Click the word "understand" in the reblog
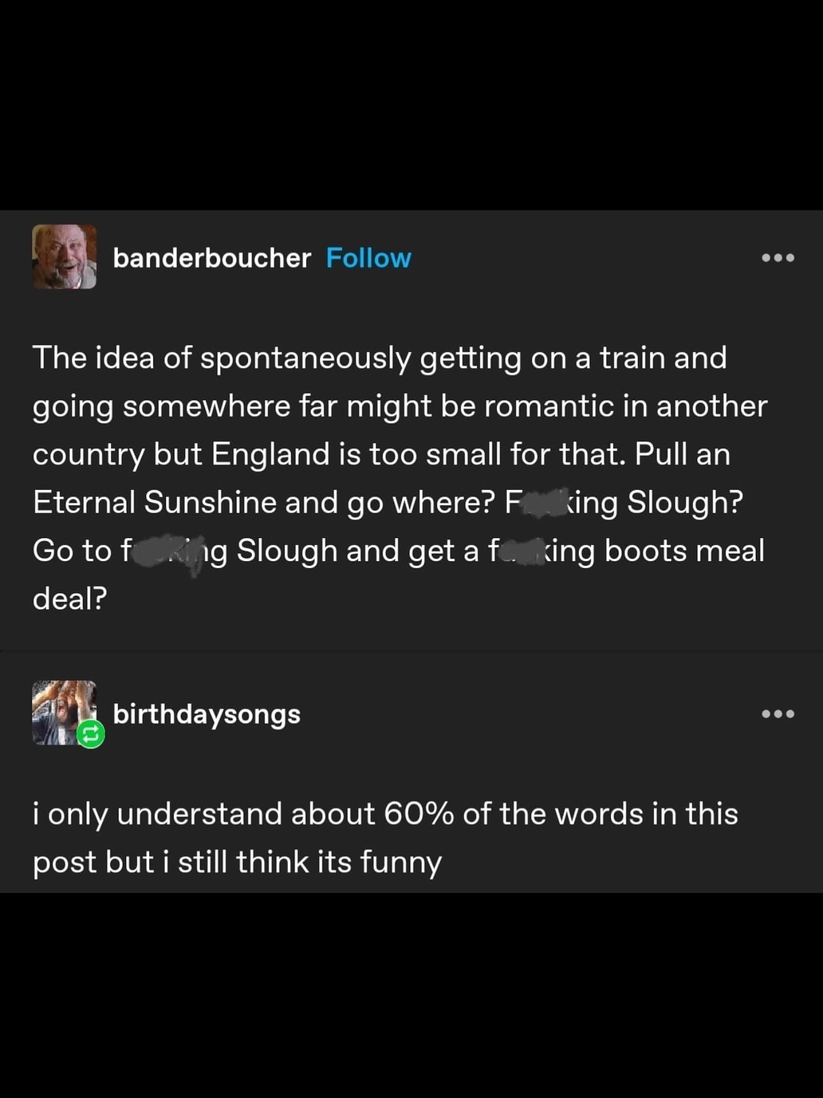Screen dimensions: 823x1098 tap(199, 814)
